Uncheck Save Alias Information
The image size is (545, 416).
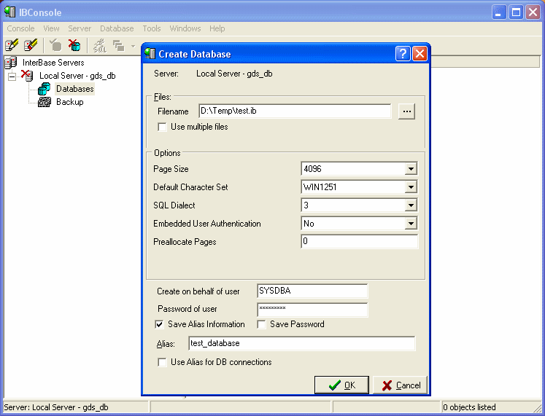(x=159, y=324)
